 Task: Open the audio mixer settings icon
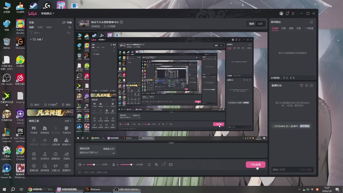149,165
